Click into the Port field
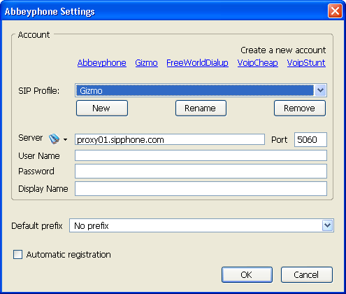 tap(310, 139)
